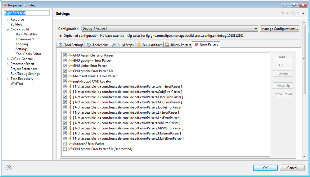Click the Move Down button

(283, 94)
